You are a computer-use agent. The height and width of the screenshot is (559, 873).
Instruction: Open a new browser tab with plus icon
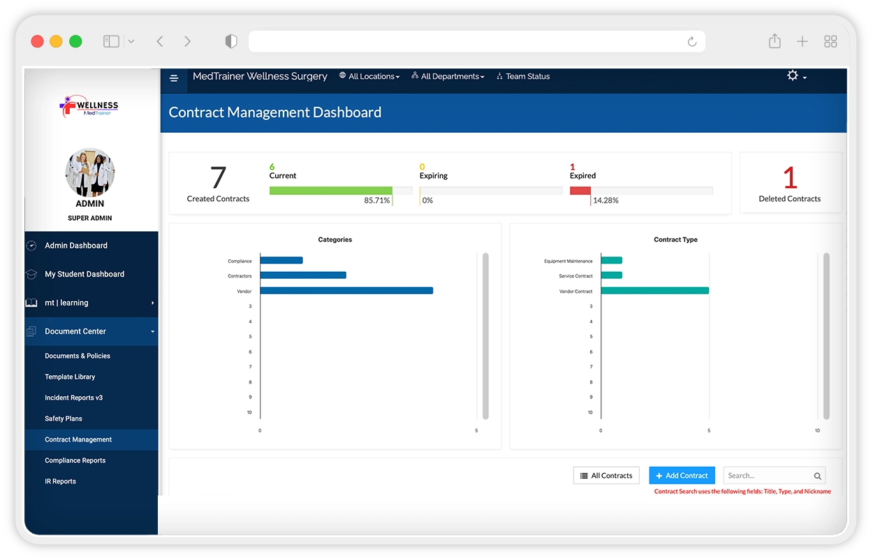(802, 42)
